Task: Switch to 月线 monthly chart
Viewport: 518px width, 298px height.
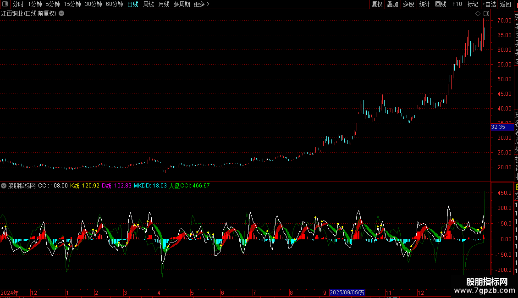Action: [x=164, y=4]
